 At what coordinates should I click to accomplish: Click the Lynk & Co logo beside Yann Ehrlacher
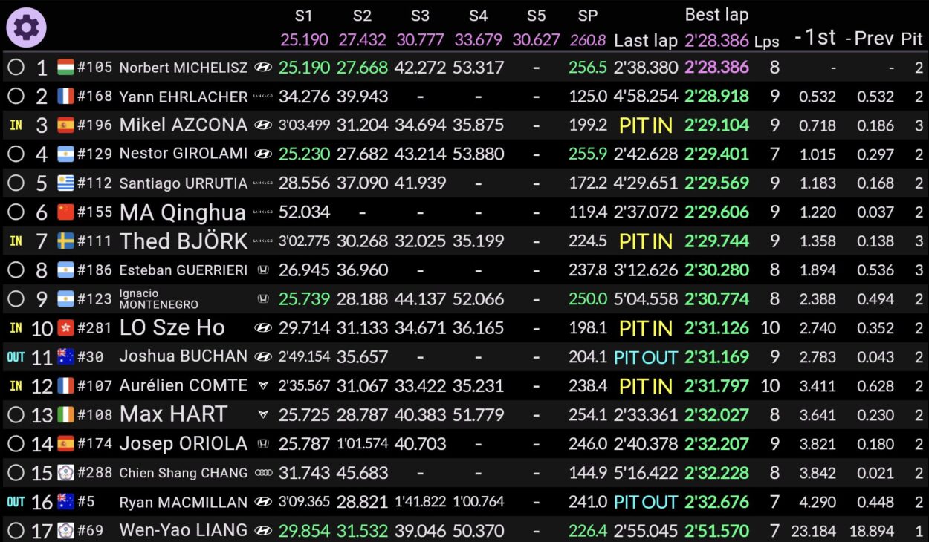coord(262,97)
